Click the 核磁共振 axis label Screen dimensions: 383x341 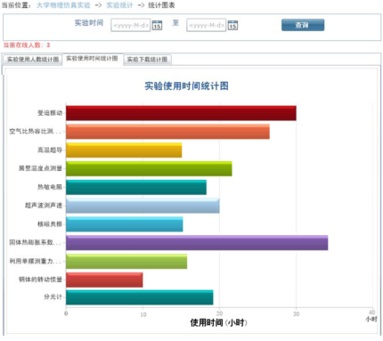coord(50,223)
